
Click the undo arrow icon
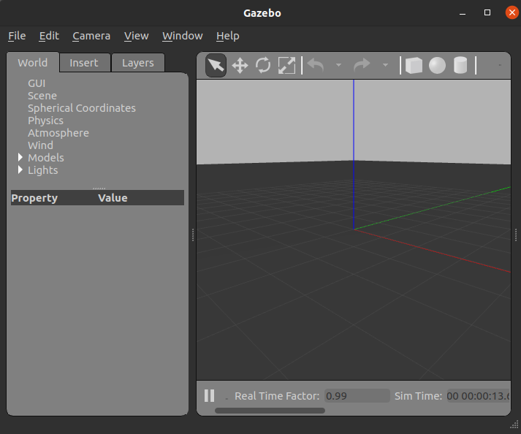(x=316, y=66)
